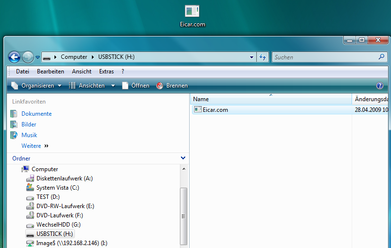Open the Ansicht menu
Viewport: 391px width, 248px height.
82,71
